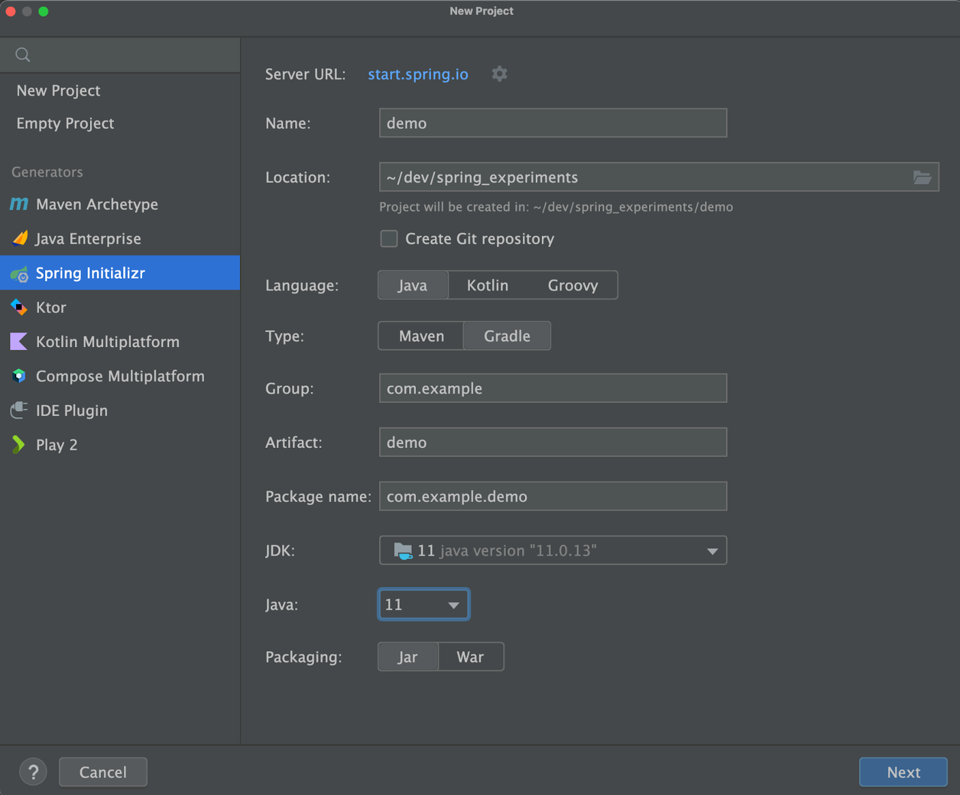
Task: Choose Maven Archetype generator
Action: click(x=120, y=204)
